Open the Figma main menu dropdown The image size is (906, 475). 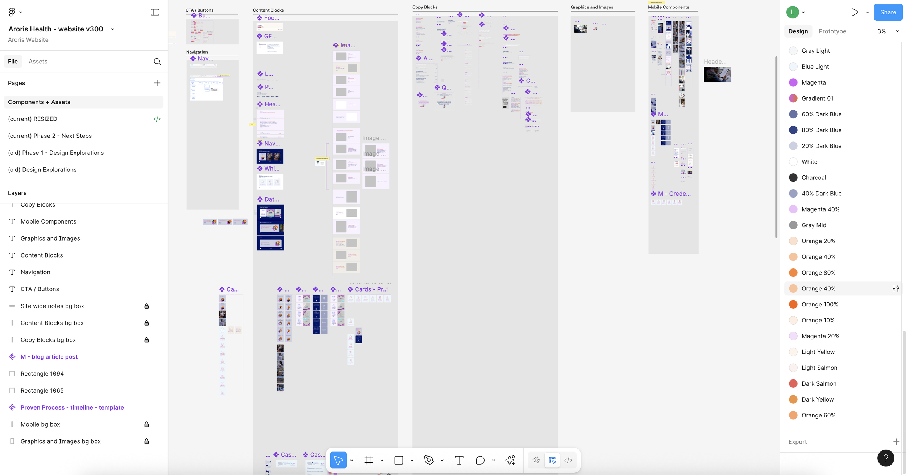tap(15, 12)
